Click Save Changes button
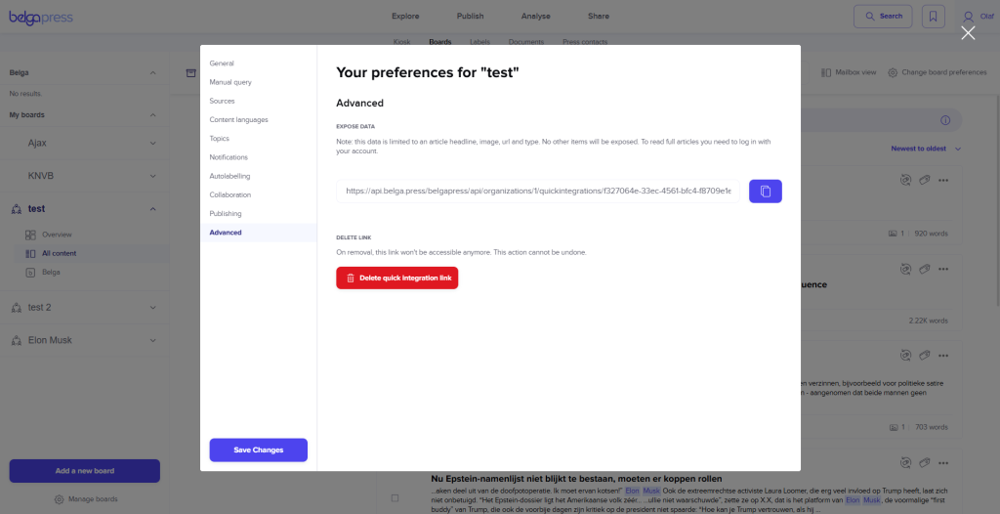Screen dimensions: 1000x514 (x=258, y=450)
